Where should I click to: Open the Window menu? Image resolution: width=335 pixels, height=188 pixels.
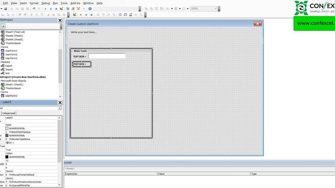coord(88,3)
